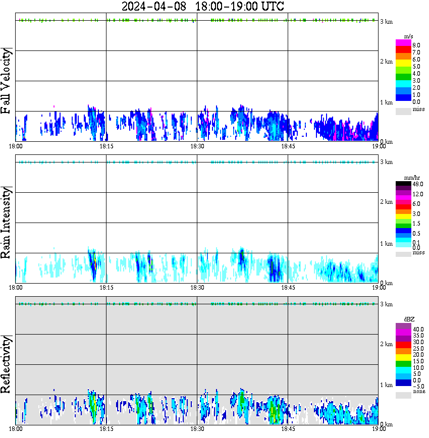
Task: Click the 48.0 value in the mm/hr legend
Action: (x=418, y=184)
